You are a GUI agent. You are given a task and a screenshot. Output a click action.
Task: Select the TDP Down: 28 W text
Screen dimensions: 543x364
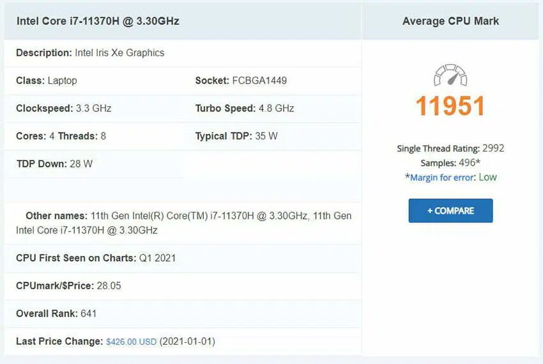(54, 164)
